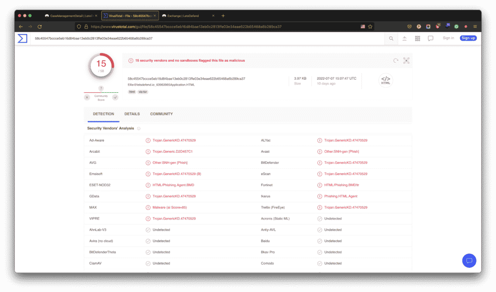
Task: Close the Exchange LetsDefend tab
Action: 213,16
